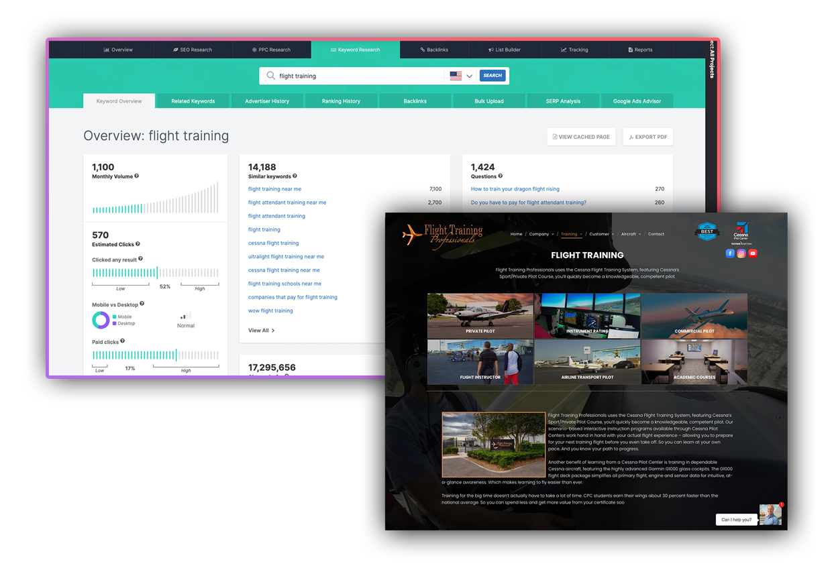Expand the Company navigation dropdown

[552, 234]
